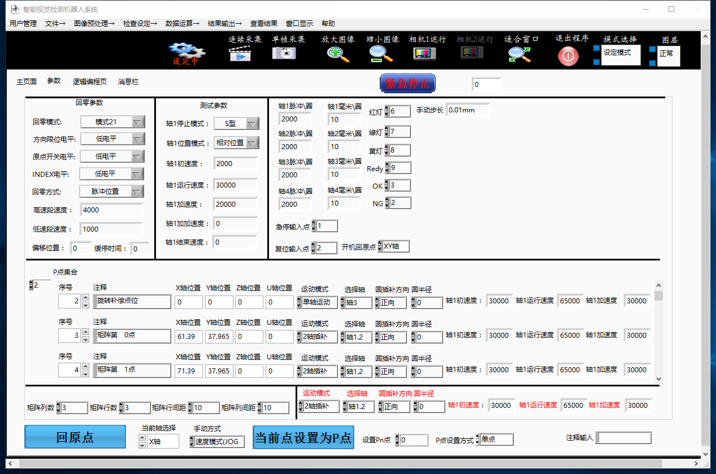Click the 当前点设置为P点 button
Screen dimensions: 716x474
click(303, 437)
